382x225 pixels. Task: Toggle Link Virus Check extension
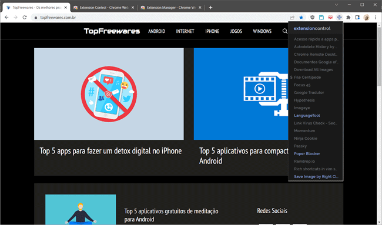[x=316, y=123]
